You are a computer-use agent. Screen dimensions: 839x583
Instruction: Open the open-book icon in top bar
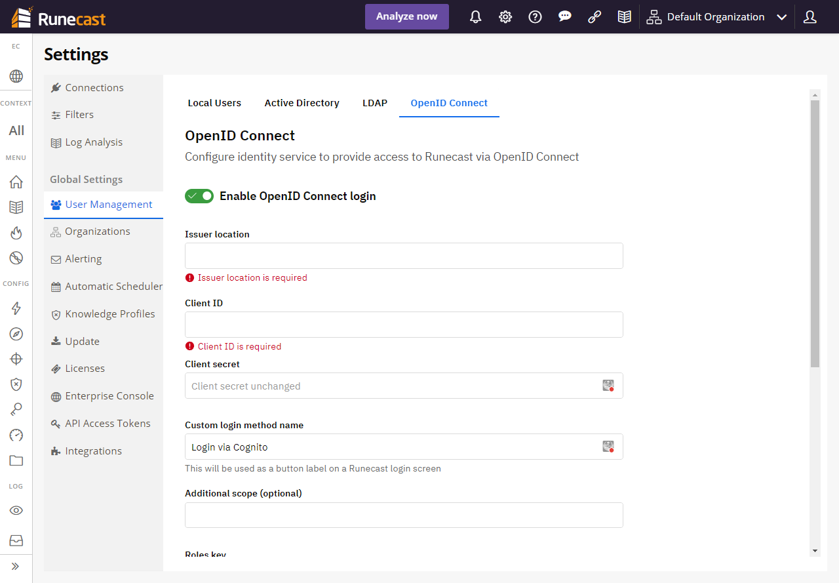pos(625,17)
